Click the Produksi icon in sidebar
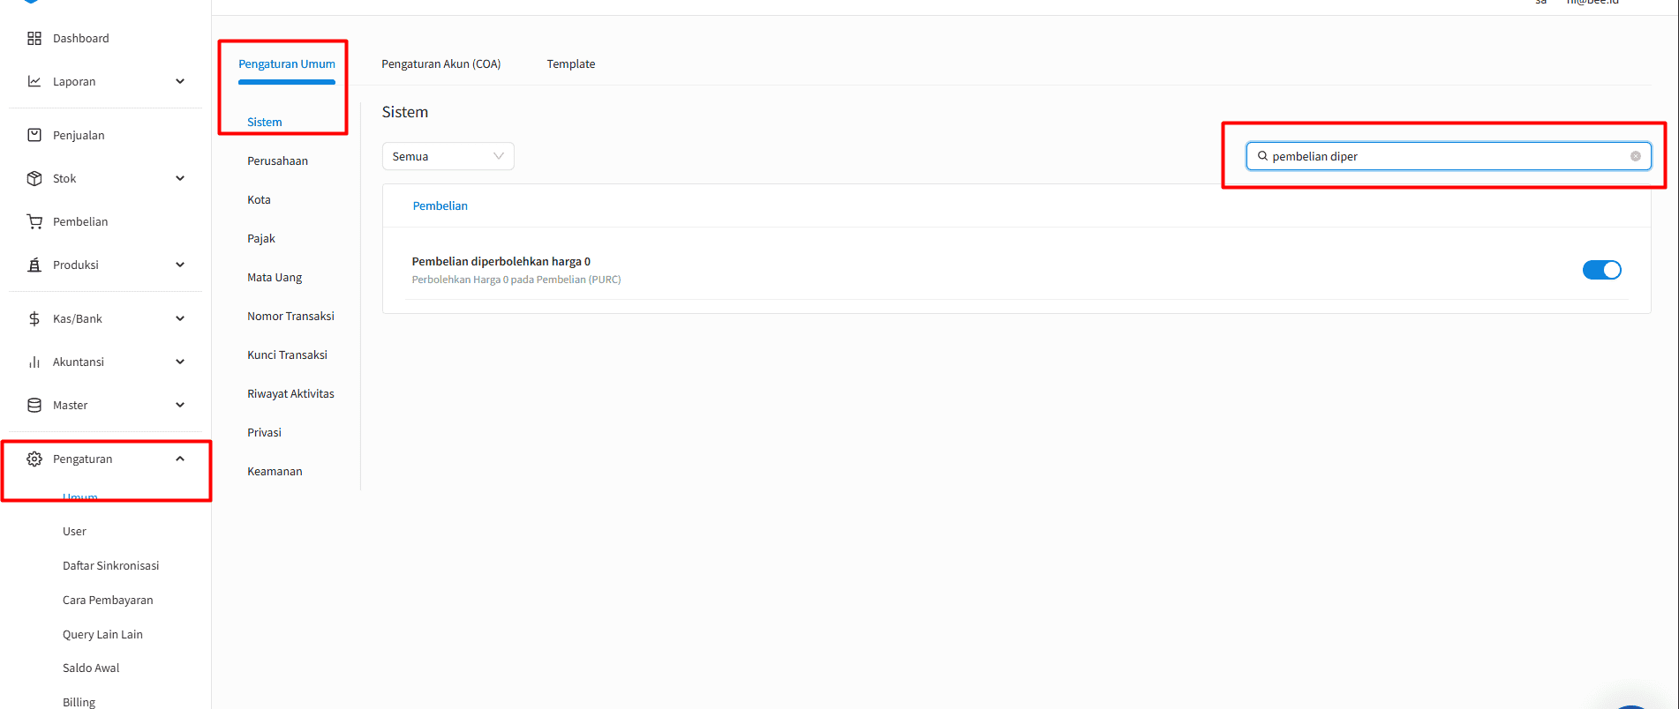This screenshot has height=709, width=1679. point(34,265)
